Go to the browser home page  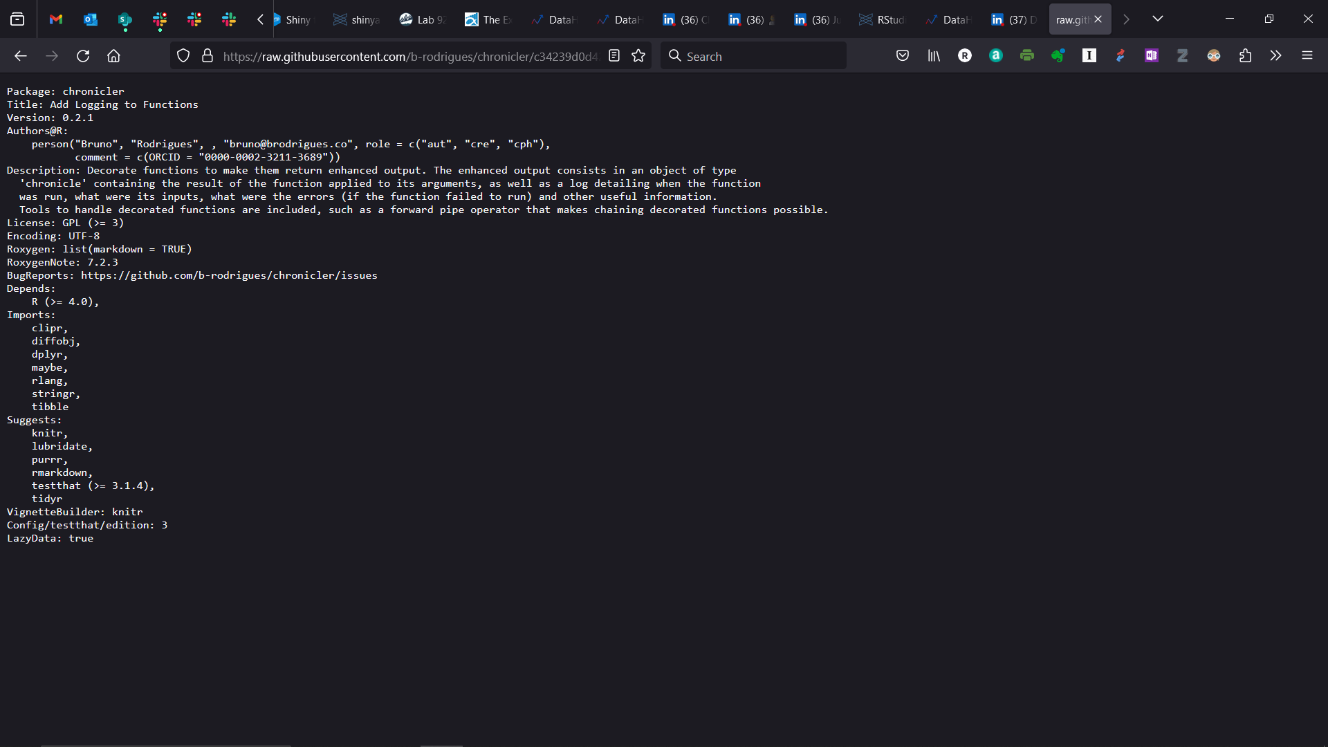114,56
